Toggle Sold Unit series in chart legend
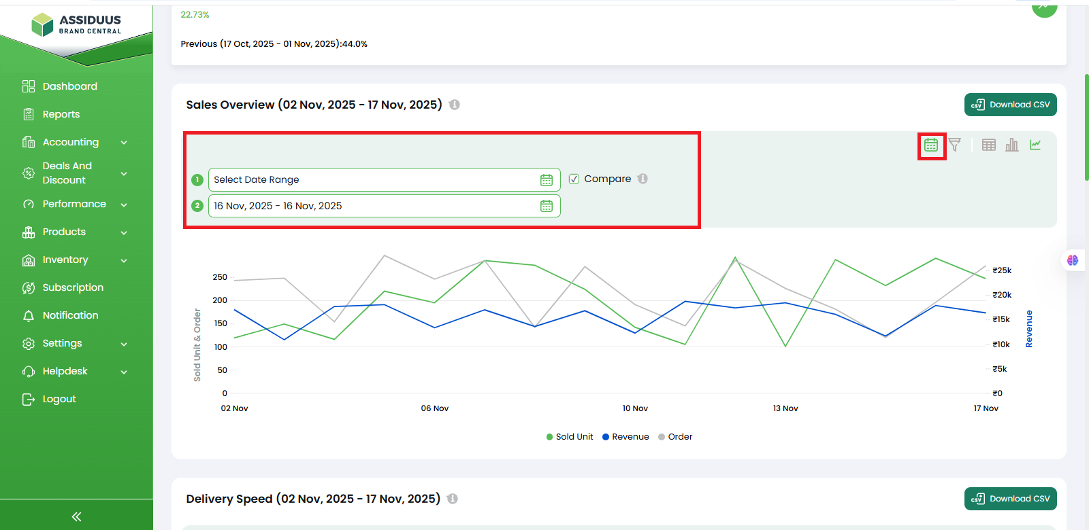Screen dimensions: 1089x530 [x=570, y=437]
